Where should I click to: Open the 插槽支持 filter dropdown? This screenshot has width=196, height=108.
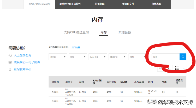pos(118,57)
